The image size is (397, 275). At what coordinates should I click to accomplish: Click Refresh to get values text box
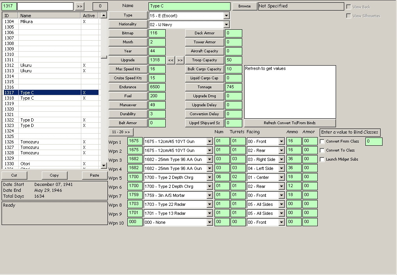pos(290,92)
